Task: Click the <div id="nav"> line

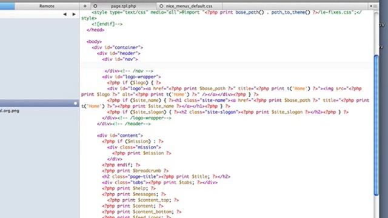Action: 120,59
